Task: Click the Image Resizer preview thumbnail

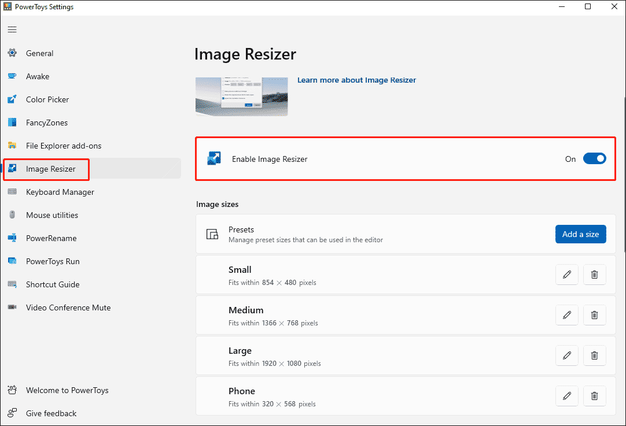Action: click(x=241, y=96)
